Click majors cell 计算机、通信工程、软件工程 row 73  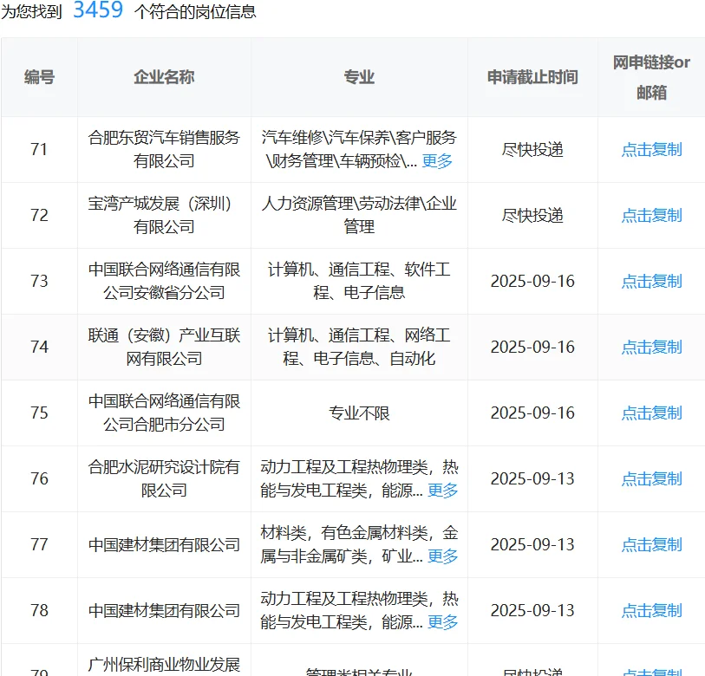click(x=359, y=281)
